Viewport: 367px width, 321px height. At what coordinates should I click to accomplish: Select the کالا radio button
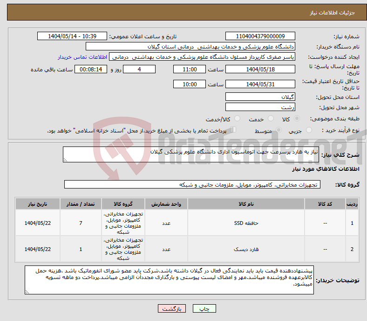pos(297,119)
